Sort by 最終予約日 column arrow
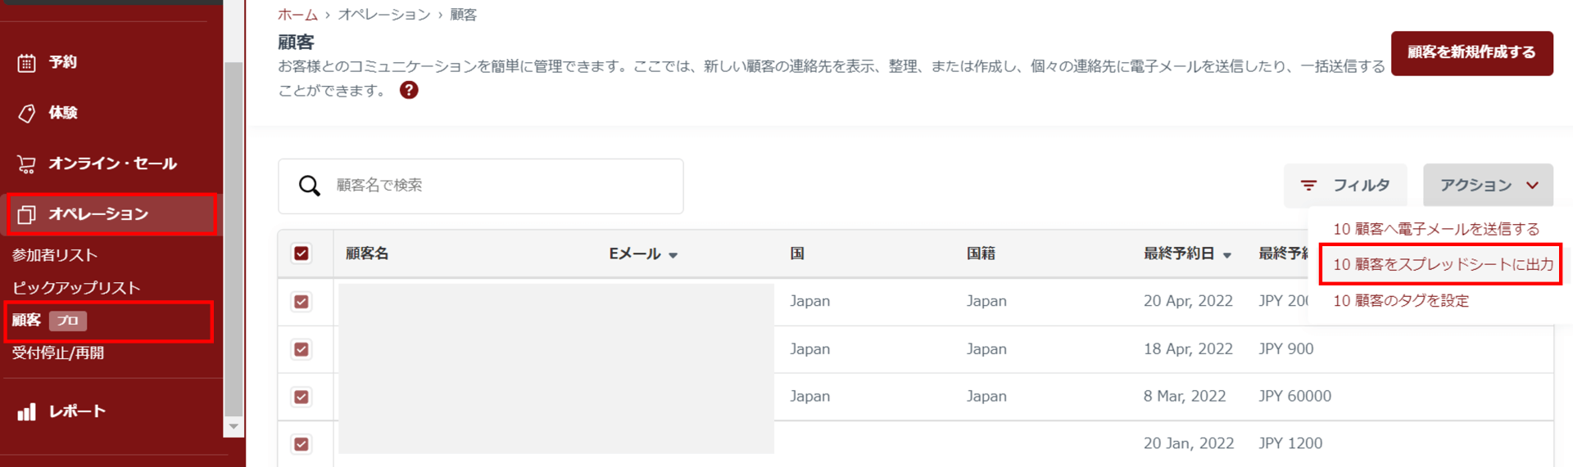Image resolution: width=1573 pixels, height=467 pixels. [x=1227, y=255]
